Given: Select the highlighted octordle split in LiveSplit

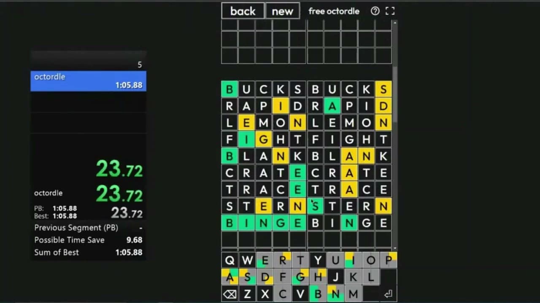Looking at the screenshot, I should coord(88,81).
